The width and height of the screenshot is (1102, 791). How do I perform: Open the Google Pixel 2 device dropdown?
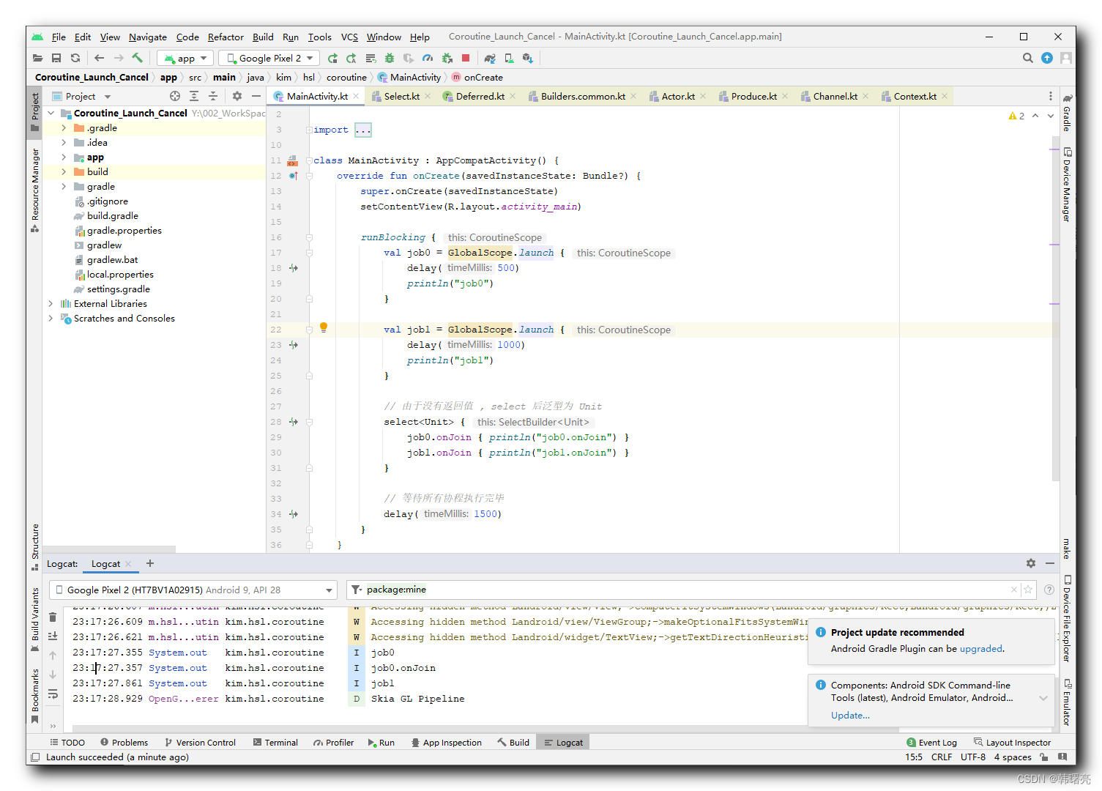pyautogui.click(x=269, y=58)
